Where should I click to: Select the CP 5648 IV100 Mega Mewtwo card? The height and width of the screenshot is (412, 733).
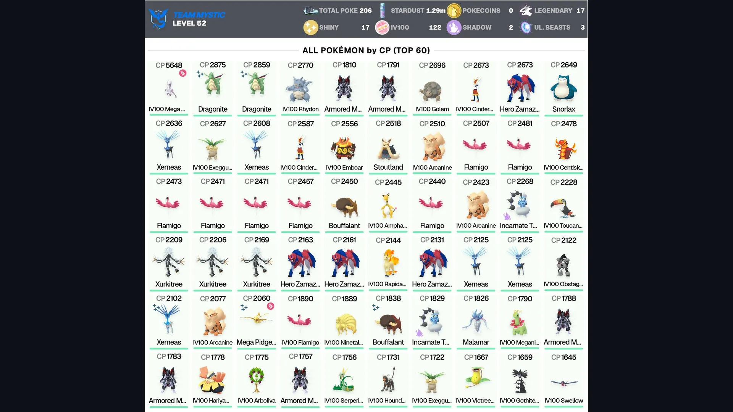[169, 88]
